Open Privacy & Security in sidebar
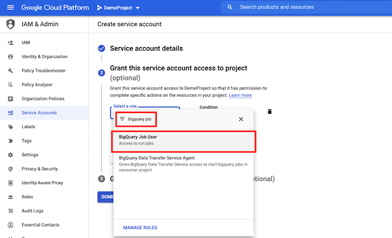 point(39,169)
